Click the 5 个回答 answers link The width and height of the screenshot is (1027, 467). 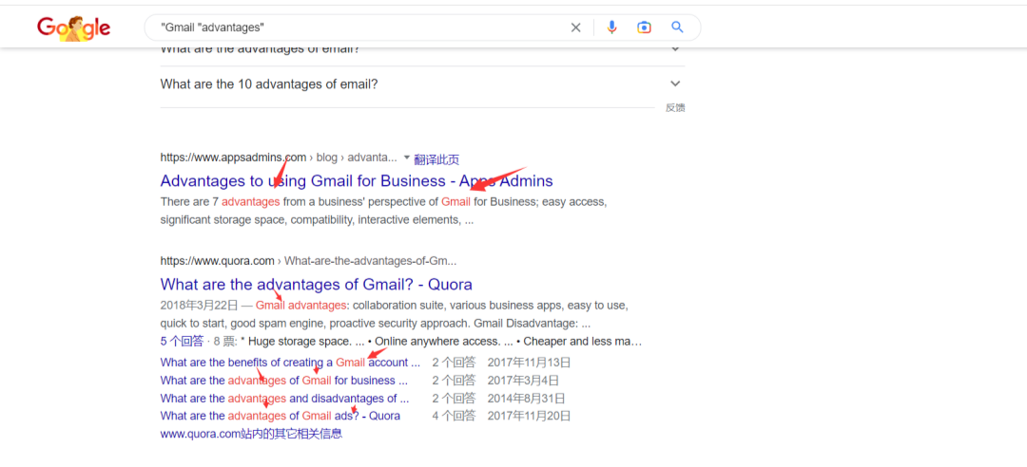click(x=182, y=342)
